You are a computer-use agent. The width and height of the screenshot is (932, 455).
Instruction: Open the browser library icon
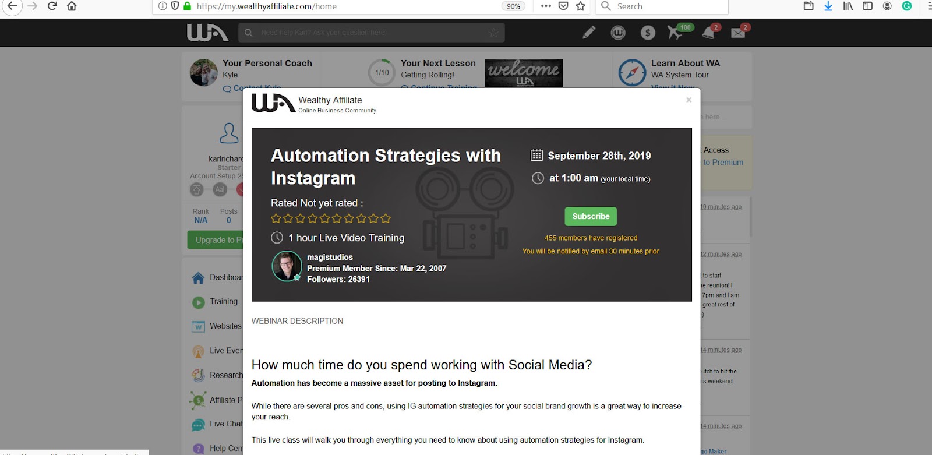click(848, 6)
